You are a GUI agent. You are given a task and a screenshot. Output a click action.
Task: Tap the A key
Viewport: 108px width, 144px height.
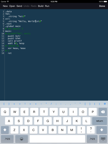pyautogui.click(x=9, y=121)
